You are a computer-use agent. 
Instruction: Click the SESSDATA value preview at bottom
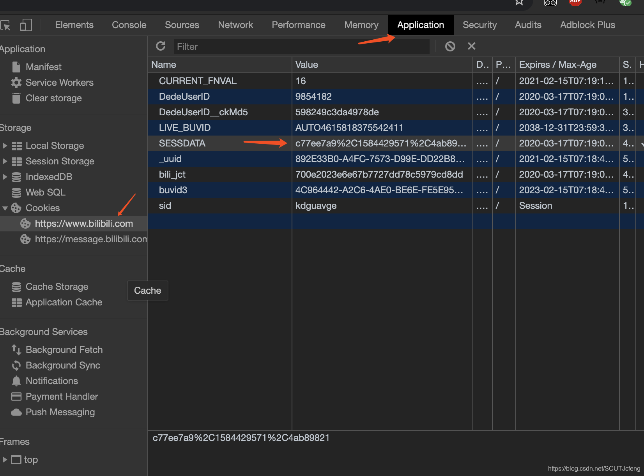(241, 438)
